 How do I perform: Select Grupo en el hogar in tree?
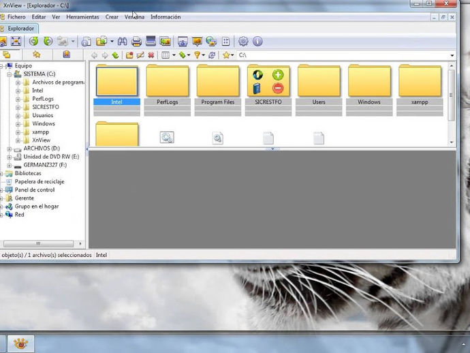[37, 206]
